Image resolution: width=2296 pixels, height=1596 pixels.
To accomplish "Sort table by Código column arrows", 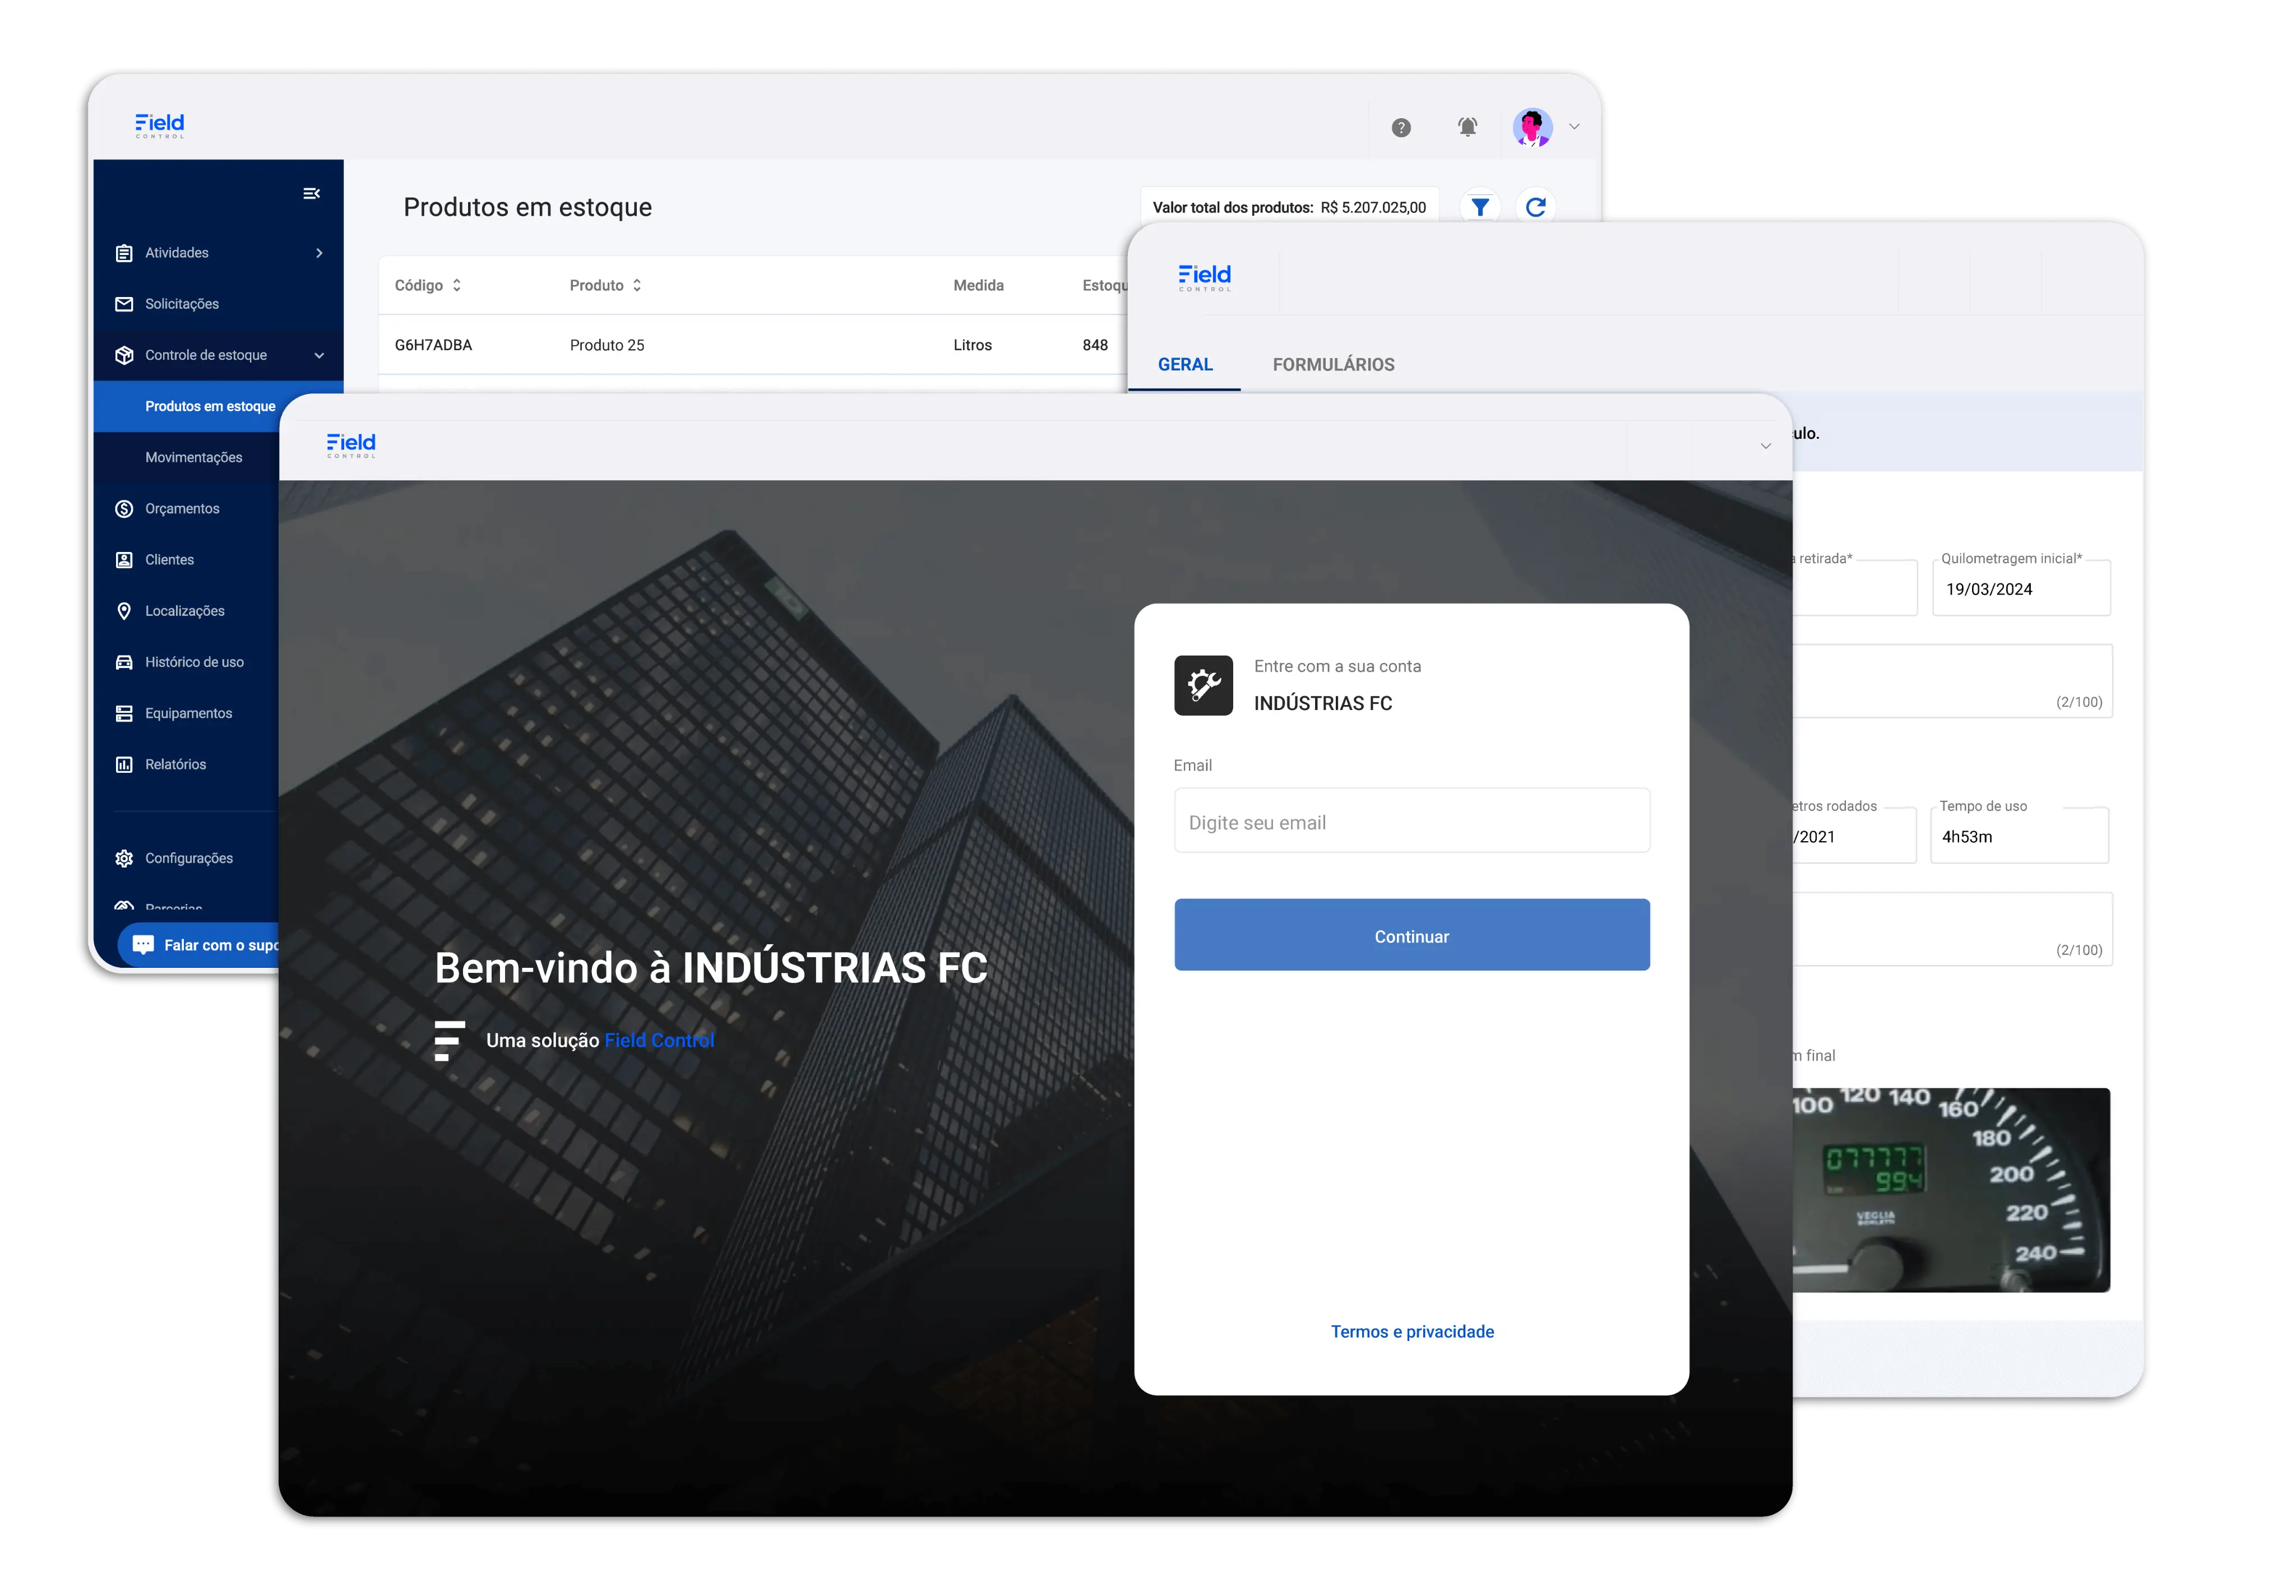I will pos(457,285).
